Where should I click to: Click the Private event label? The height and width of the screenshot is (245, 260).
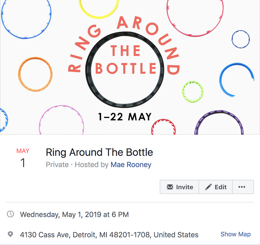[x=57, y=165]
